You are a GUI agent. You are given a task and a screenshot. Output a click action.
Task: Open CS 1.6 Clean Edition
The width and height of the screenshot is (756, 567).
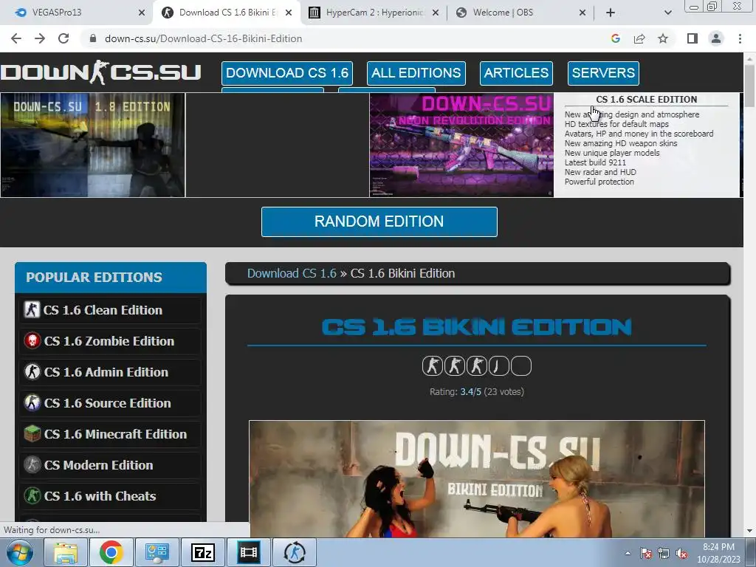point(111,310)
